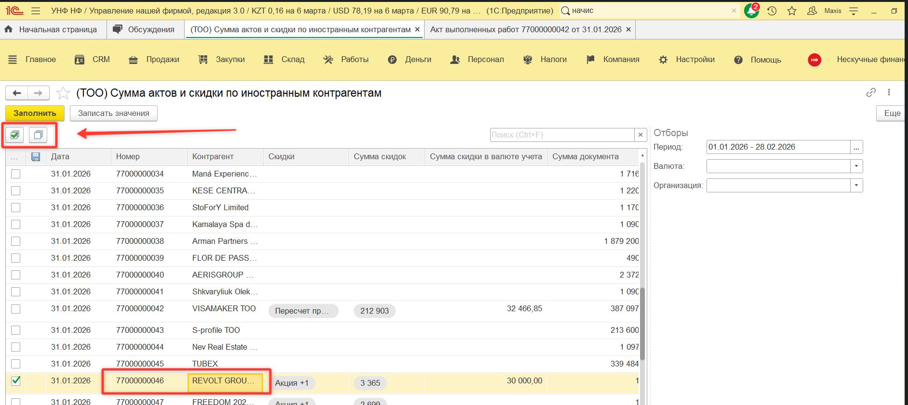Expand the Валюта dropdown
This screenshot has height=405, width=908.
click(x=856, y=166)
